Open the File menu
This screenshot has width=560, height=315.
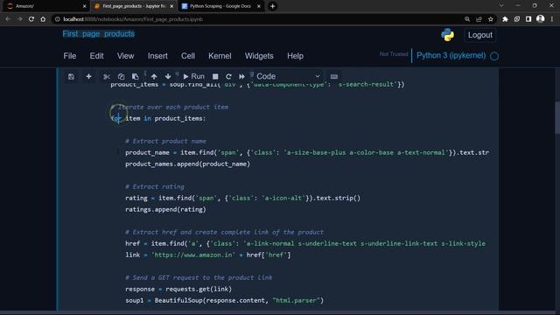[70, 56]
